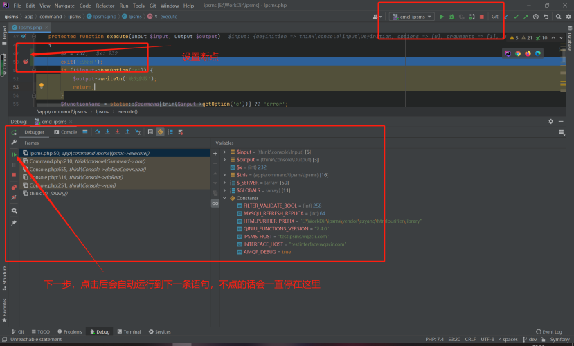Change line separator CRLF in status bar
The height and width of the screenshot is (346, 574).
470,339
